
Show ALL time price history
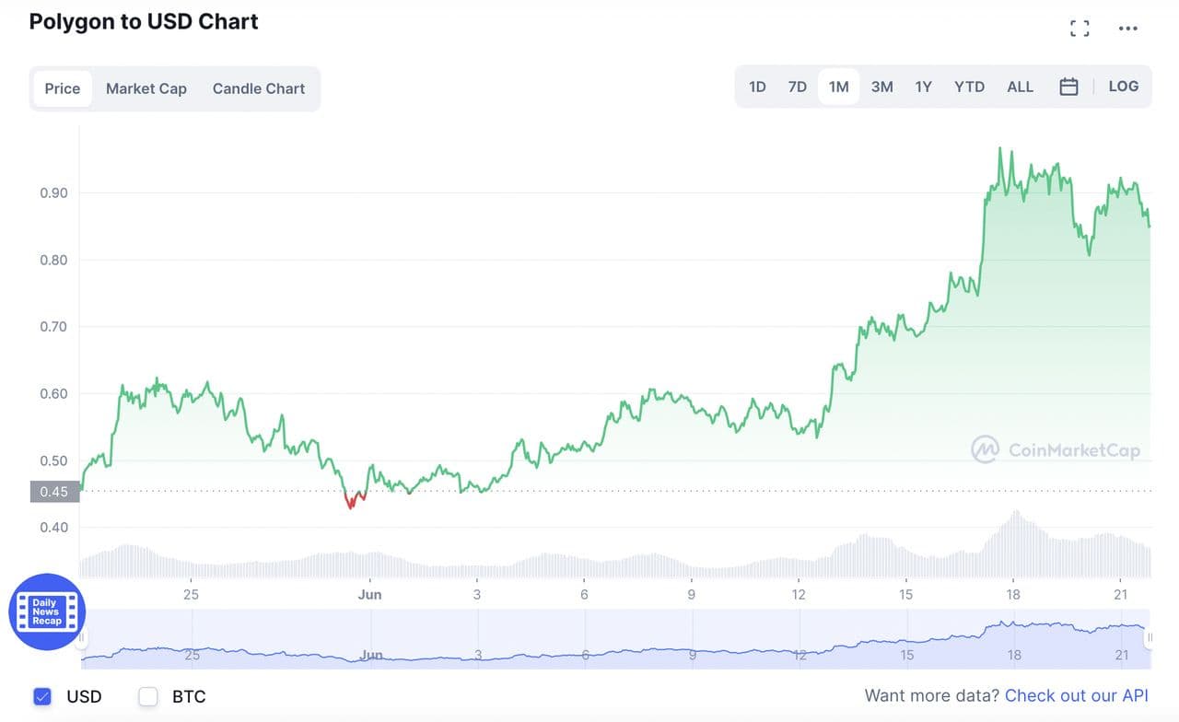pyautogui.click(x=1020, y=87)
